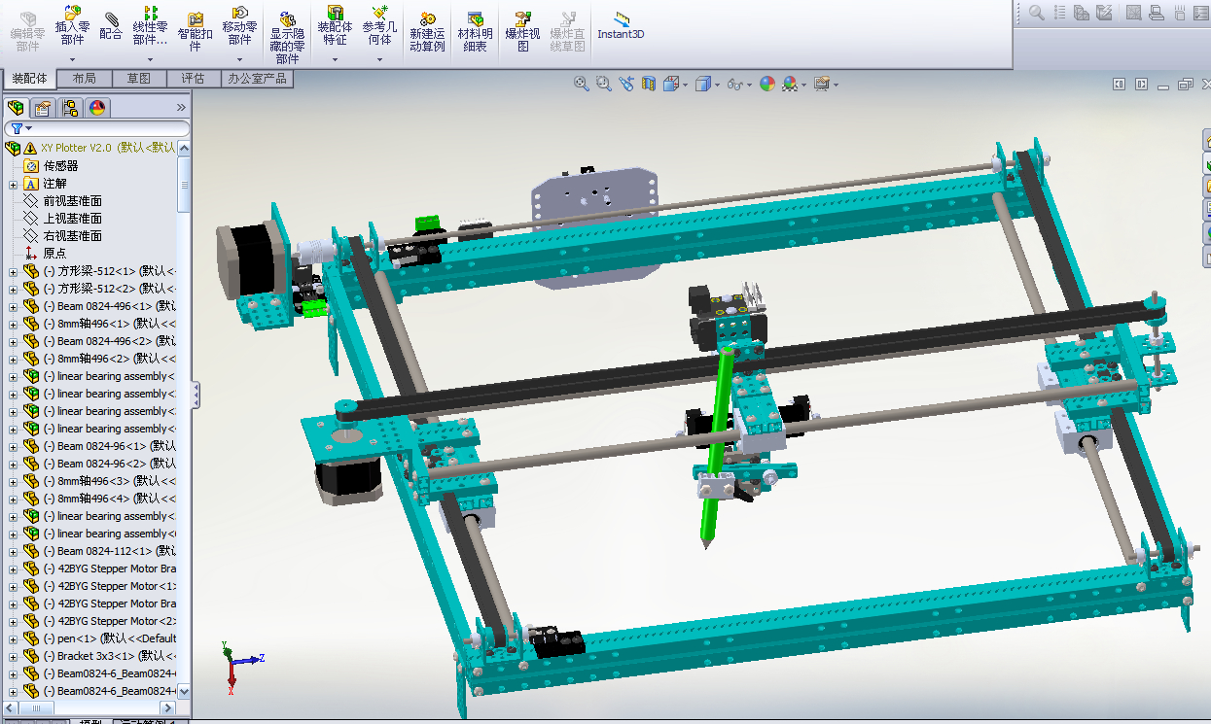Switch to the 布局 layout tab

[x=85, y=79]
